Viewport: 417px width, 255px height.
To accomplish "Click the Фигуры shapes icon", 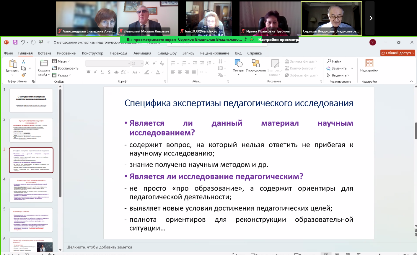I will [238, 66].
